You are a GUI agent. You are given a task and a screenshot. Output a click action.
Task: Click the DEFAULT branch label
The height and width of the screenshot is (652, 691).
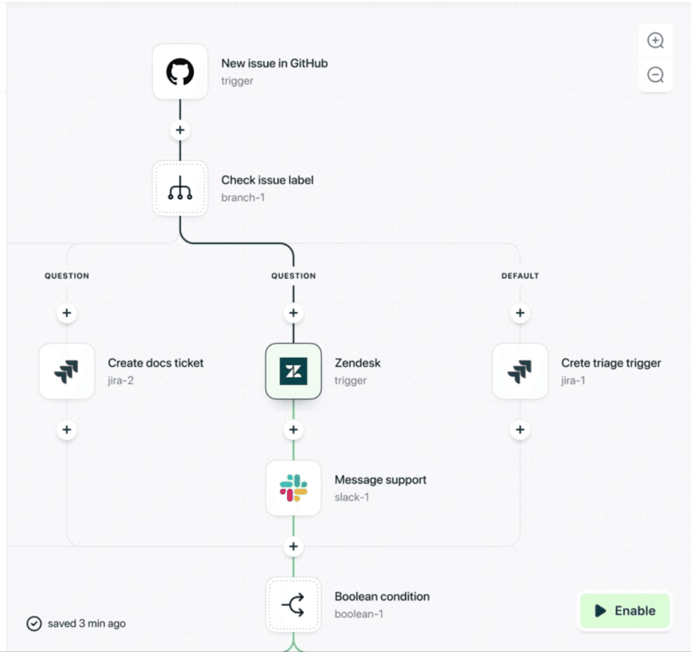click(520, 276)
